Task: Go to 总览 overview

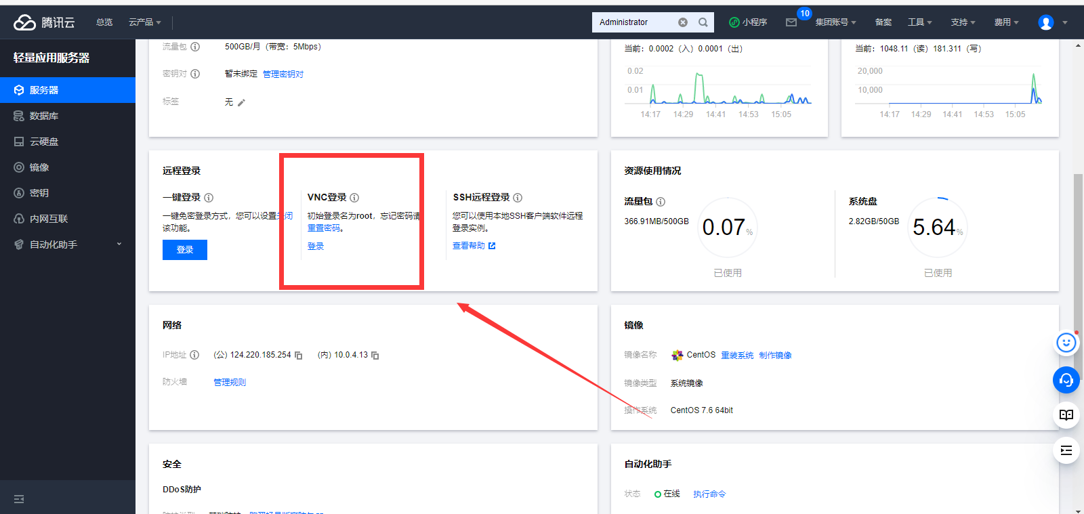Action: pos(104,22)
